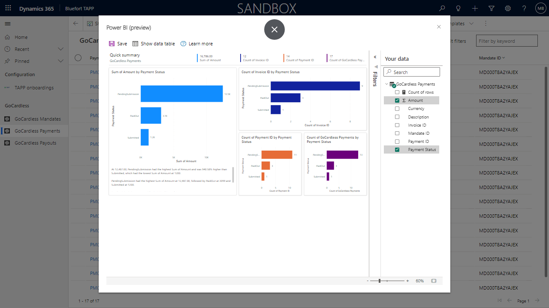Check the Currency field checkbox

[x=397, y=109]
